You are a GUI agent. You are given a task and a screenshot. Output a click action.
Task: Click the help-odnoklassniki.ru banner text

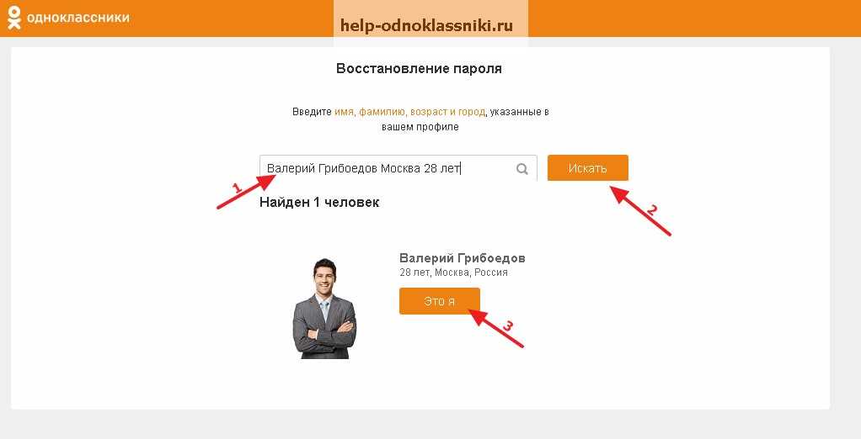tap(426, 25)
